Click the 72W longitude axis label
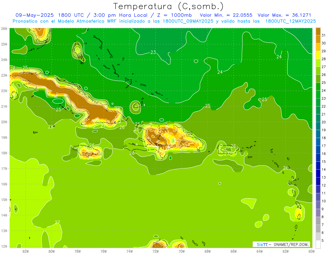Viewport: 331px width, 255px height. click(x=156, y=251)
